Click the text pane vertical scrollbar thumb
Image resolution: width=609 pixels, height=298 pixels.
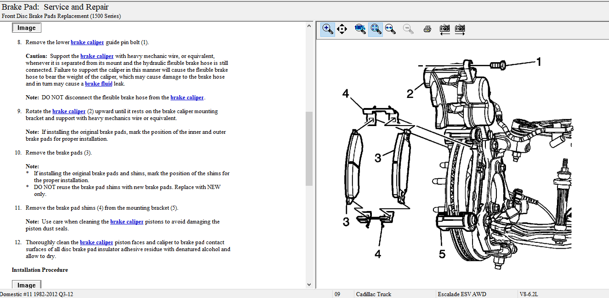309,148
